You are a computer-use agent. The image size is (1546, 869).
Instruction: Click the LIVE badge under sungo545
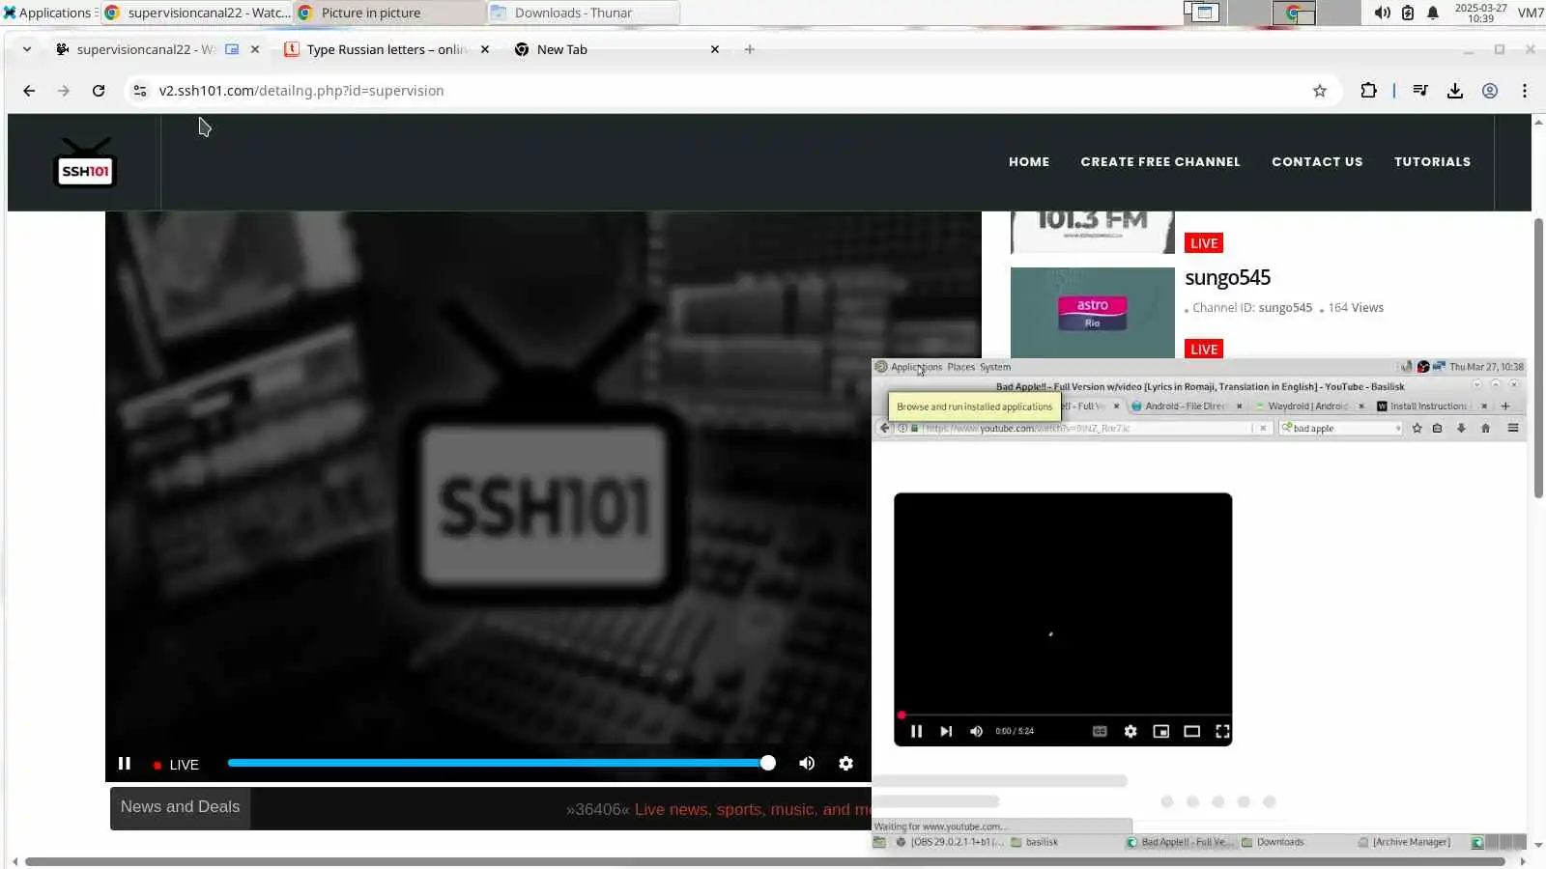(1204, 349)
